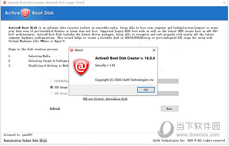Close the About dialog with X
Screen dimensions: 229x146
pyautogui.click(x=154, y=50)
